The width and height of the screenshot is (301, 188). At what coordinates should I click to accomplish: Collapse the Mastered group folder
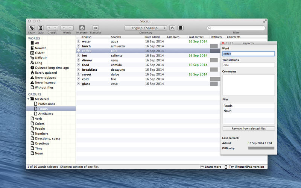click(x=28, y=99)
